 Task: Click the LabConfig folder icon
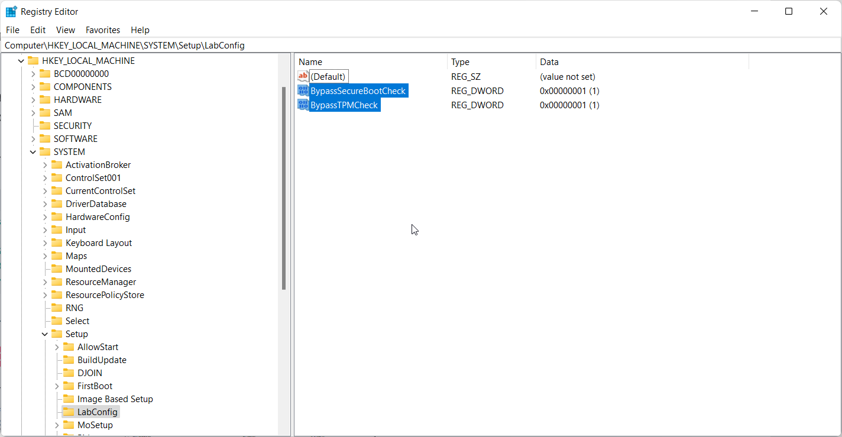[x=69, y=412]
